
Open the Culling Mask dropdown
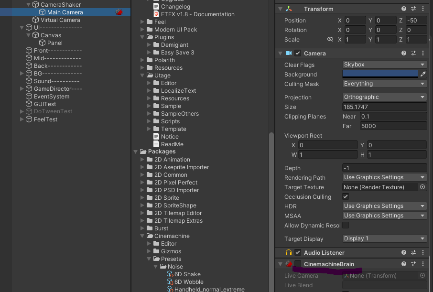point(384,84)
